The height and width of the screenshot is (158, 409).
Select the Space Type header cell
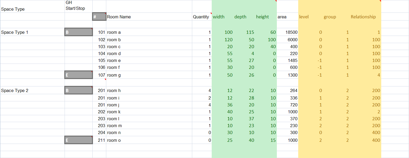point(13,9)
